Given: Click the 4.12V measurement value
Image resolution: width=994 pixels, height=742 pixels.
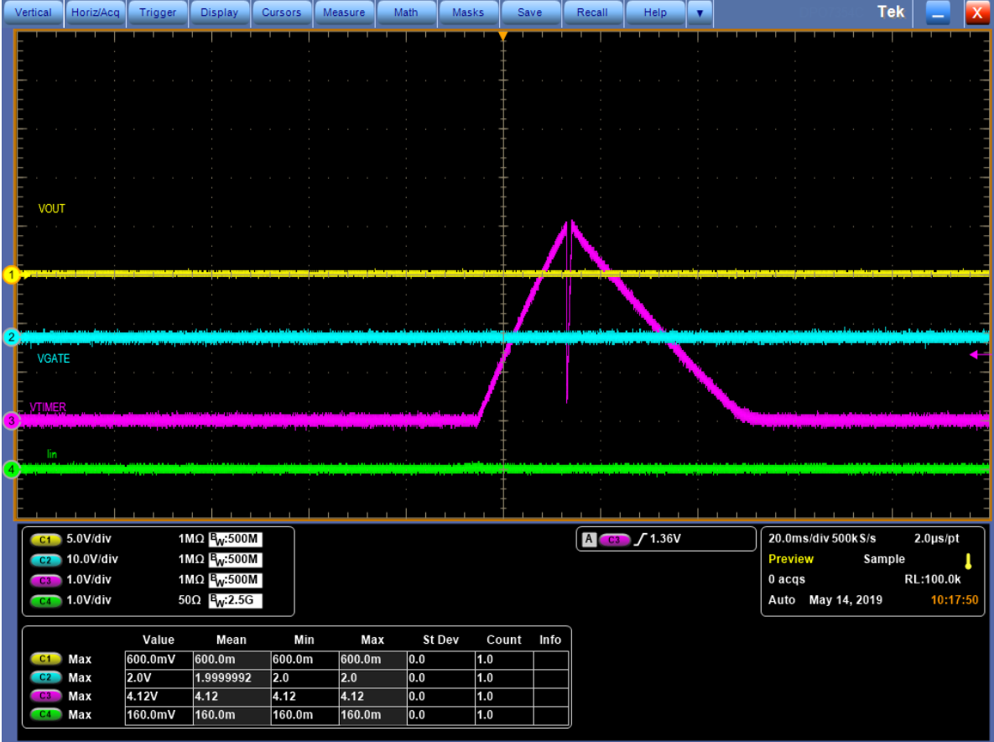Looking at the screenshot, I should point(159,697).
